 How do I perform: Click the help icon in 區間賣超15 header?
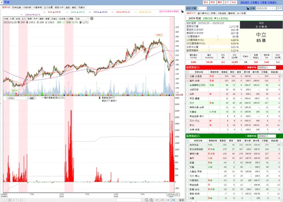point(245,136)
